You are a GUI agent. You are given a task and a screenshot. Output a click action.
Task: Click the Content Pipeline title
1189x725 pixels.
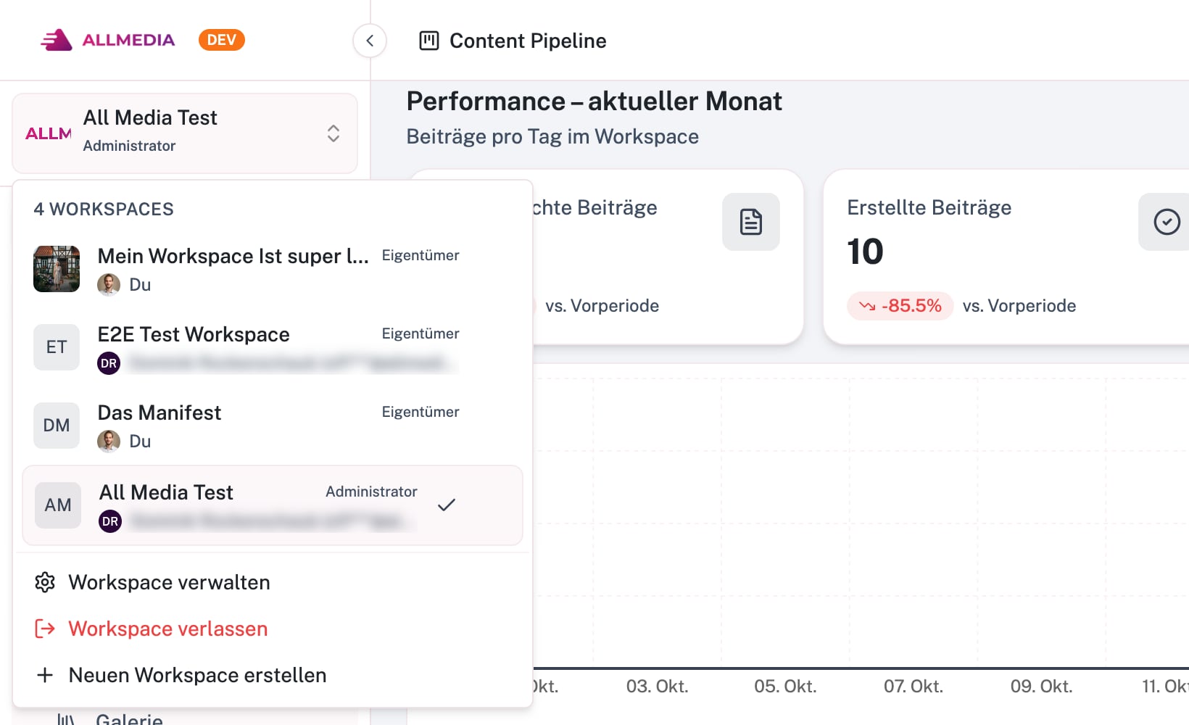528,41
